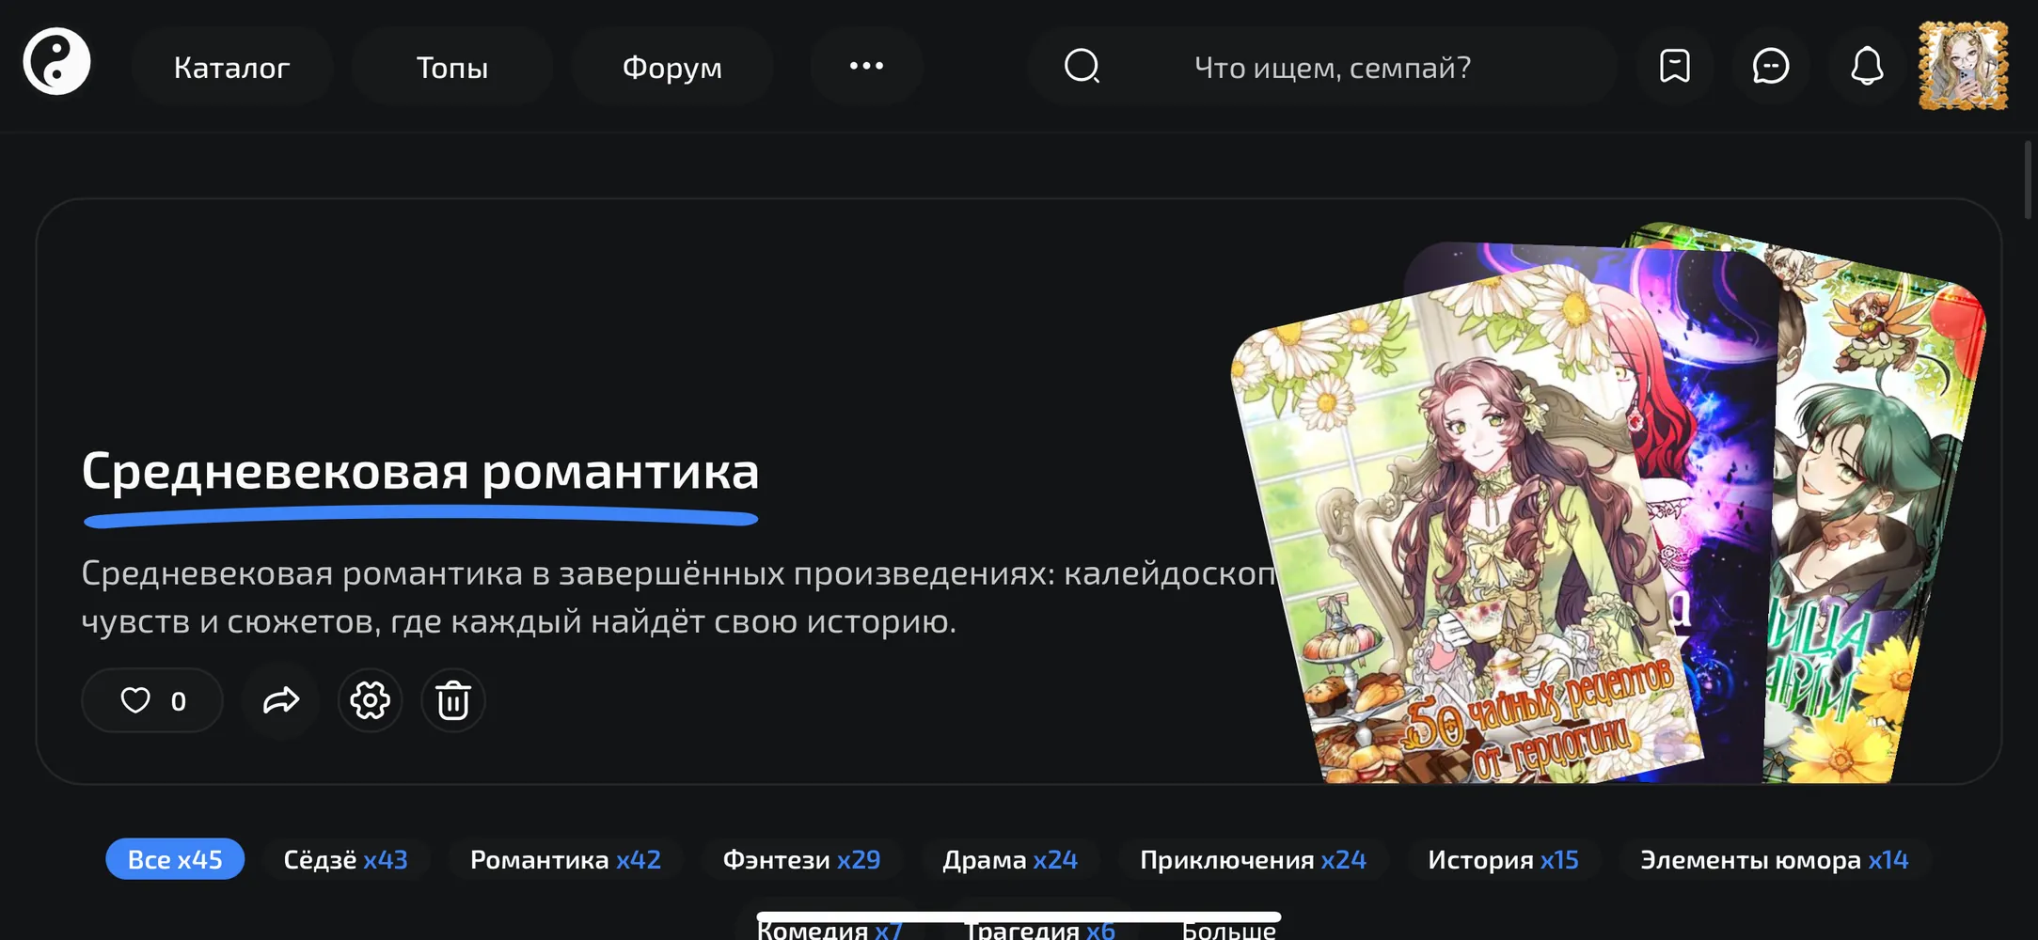2038x940 pixels.
Task: Click the page vertical scrollbar
Action: coord(2028,179)
